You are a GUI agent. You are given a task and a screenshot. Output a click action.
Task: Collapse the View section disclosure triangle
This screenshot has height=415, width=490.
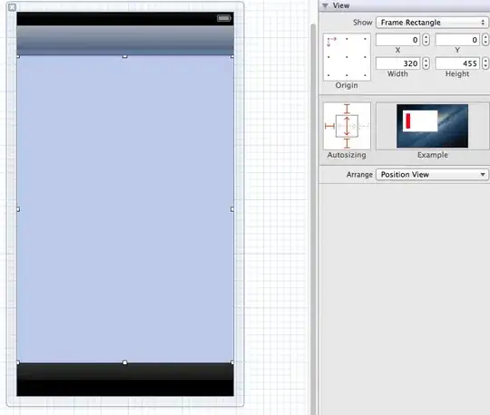(x=325, y=5)
